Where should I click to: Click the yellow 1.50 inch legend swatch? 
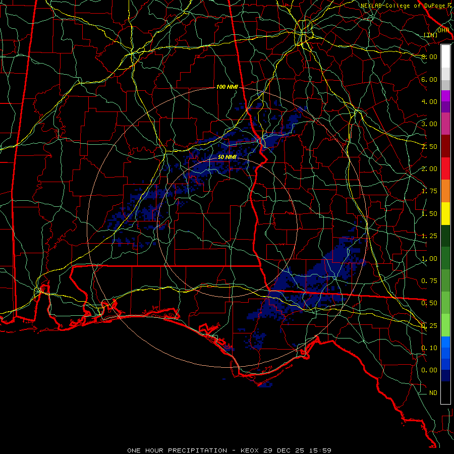click(445, 213)
